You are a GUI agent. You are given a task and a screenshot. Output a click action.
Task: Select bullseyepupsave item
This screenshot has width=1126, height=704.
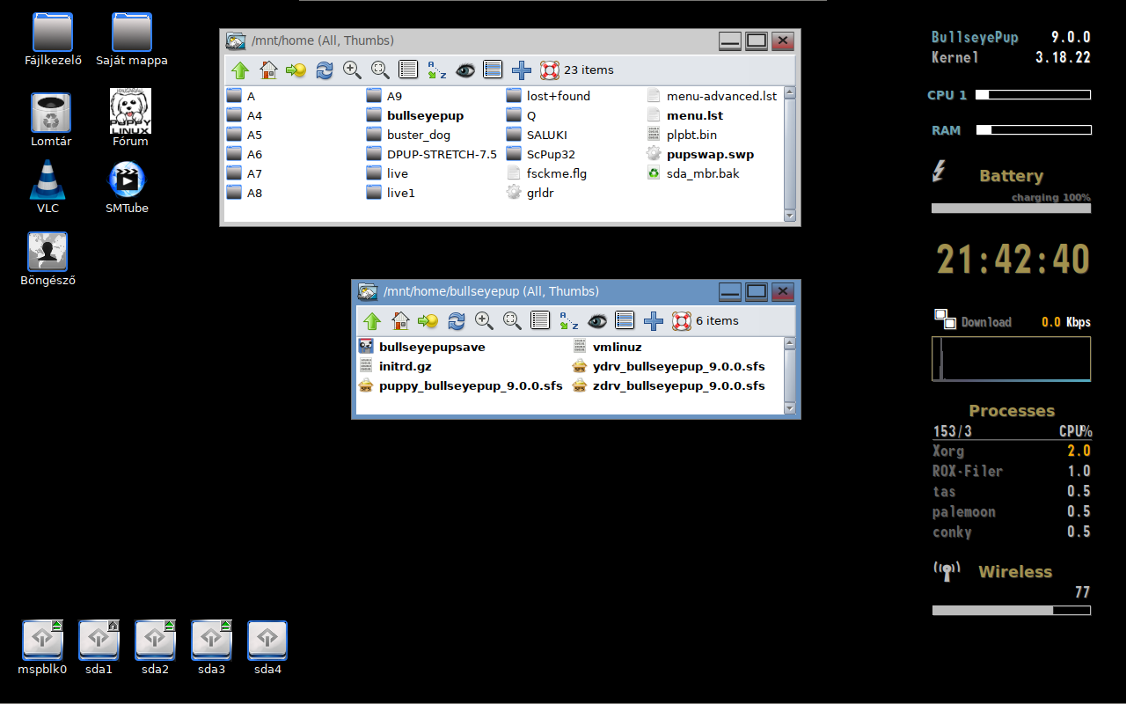[422, 347]
